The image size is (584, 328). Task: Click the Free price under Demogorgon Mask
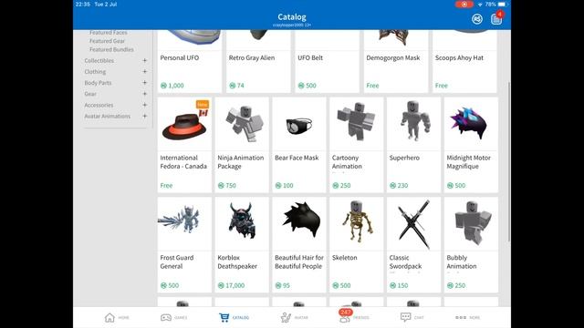click(372, 85)
